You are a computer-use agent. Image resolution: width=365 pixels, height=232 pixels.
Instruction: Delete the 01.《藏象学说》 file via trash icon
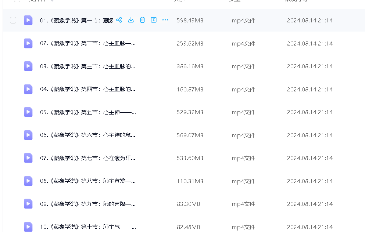tap(142, 20)
